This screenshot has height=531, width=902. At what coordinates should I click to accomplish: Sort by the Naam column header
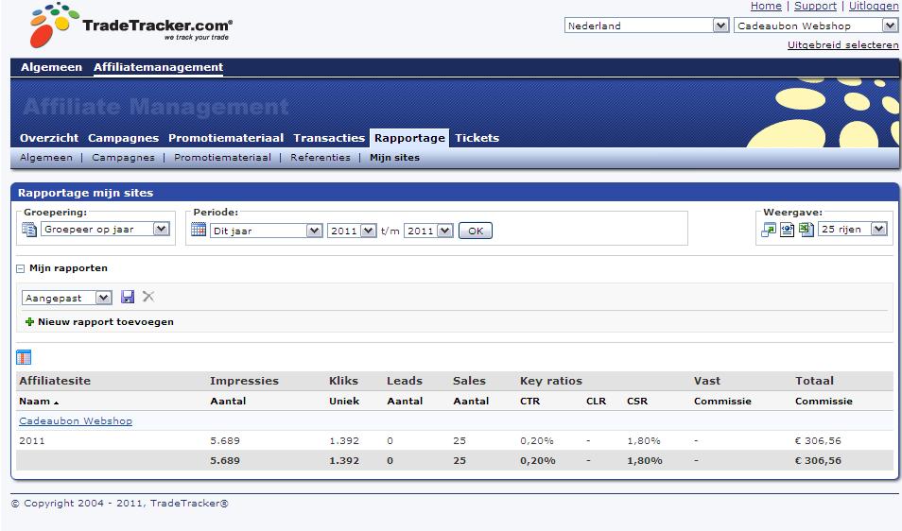[39, 402]
